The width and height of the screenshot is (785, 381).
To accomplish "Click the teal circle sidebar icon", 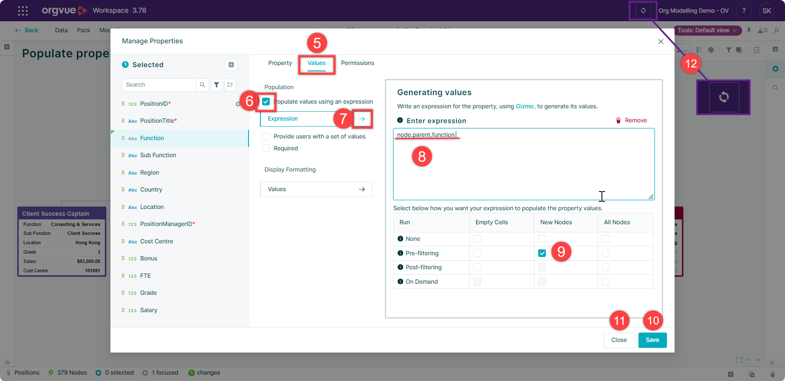I will click(775, 68).
